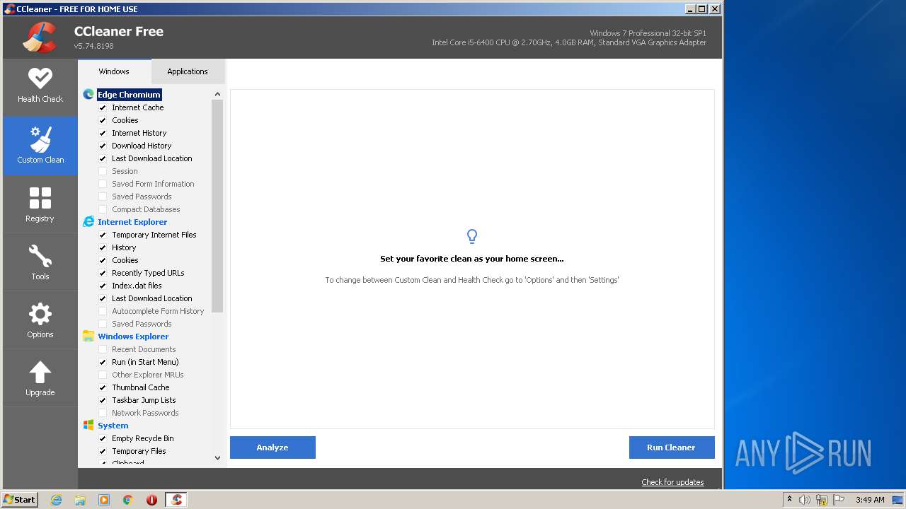Uncheck Edge Chromium Internet Cache
This screenshot has width=906, height=509.
point(103,107)
